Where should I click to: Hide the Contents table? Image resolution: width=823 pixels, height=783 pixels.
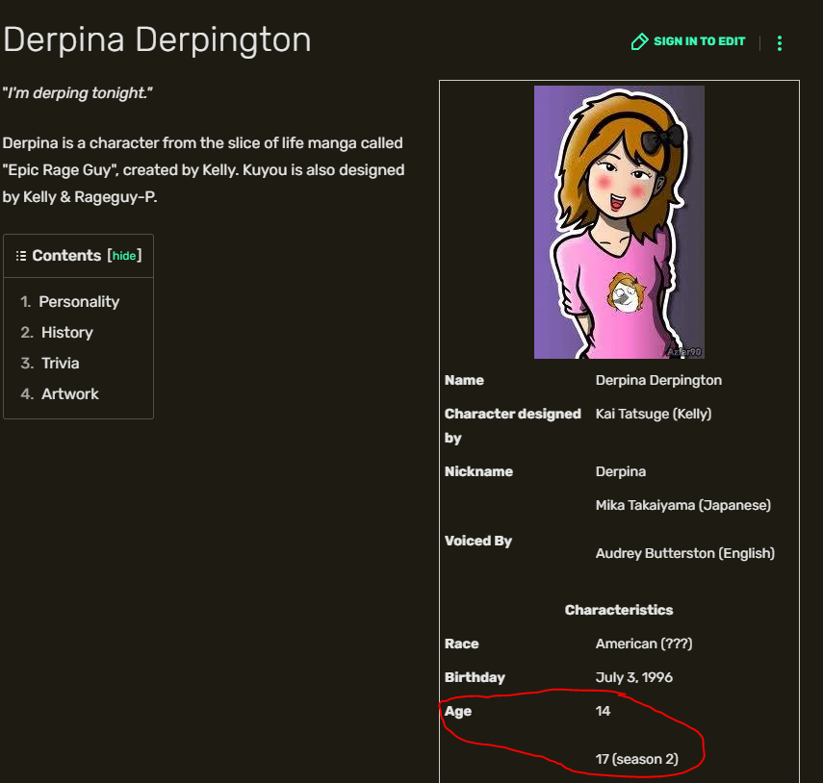124,256
